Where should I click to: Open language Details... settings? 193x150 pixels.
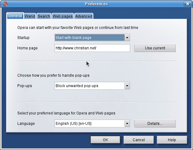(155, 124)
